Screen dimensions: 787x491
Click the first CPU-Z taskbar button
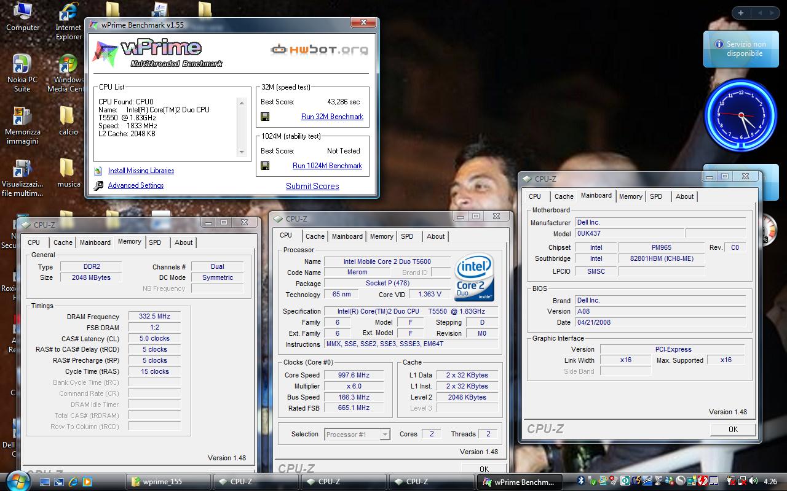click(x=256, y=482)
